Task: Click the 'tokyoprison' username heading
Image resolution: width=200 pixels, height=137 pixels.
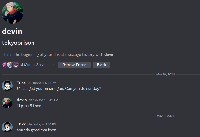Action: [x=18, y=43]
